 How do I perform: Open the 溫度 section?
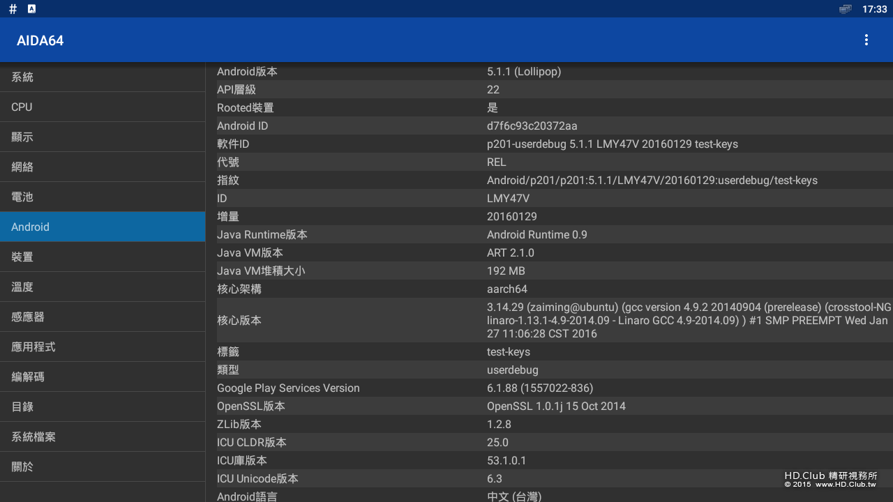(x=103, y=287)
